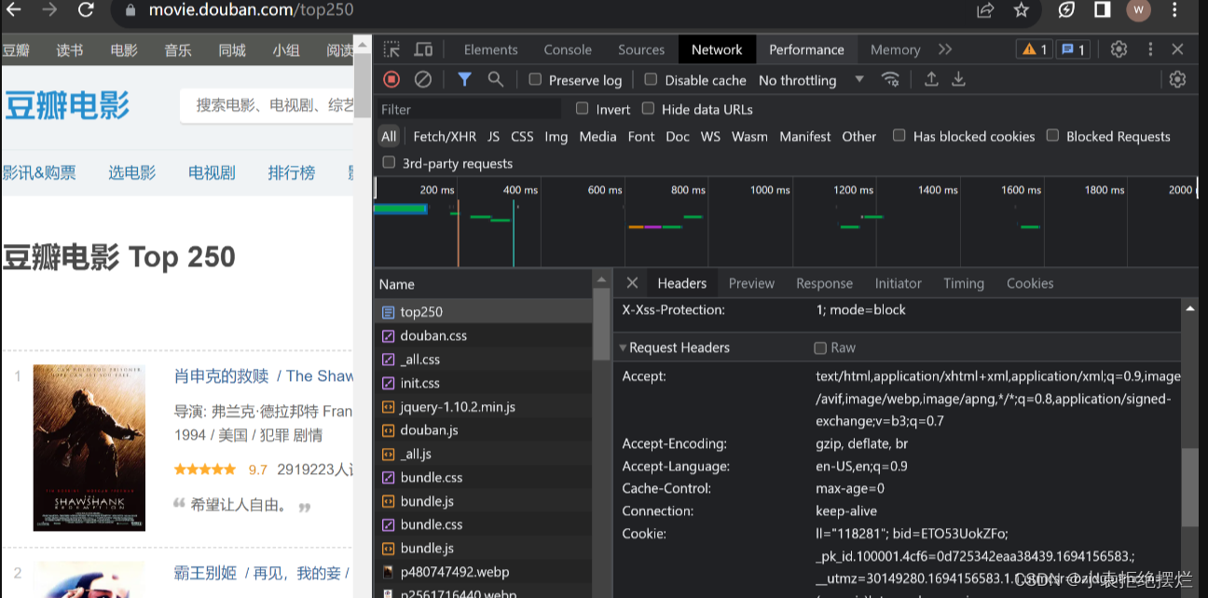
Task: Filter requests by CSS type
Action: (522, 136)
